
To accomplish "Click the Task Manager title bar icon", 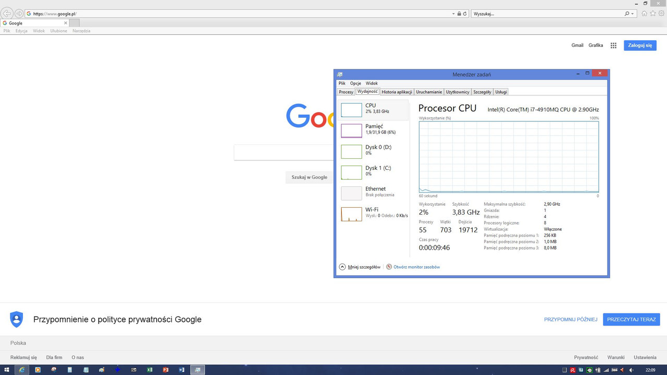I will pyautogui.click(x=340, y=74).
